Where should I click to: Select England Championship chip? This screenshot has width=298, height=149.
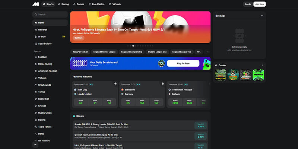click(131, 52)
